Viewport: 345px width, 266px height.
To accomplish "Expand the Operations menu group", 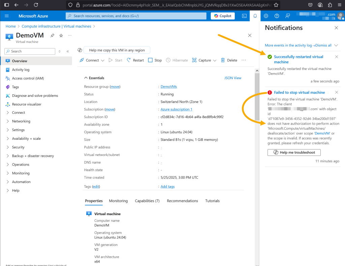I will [x=8, y=164].
